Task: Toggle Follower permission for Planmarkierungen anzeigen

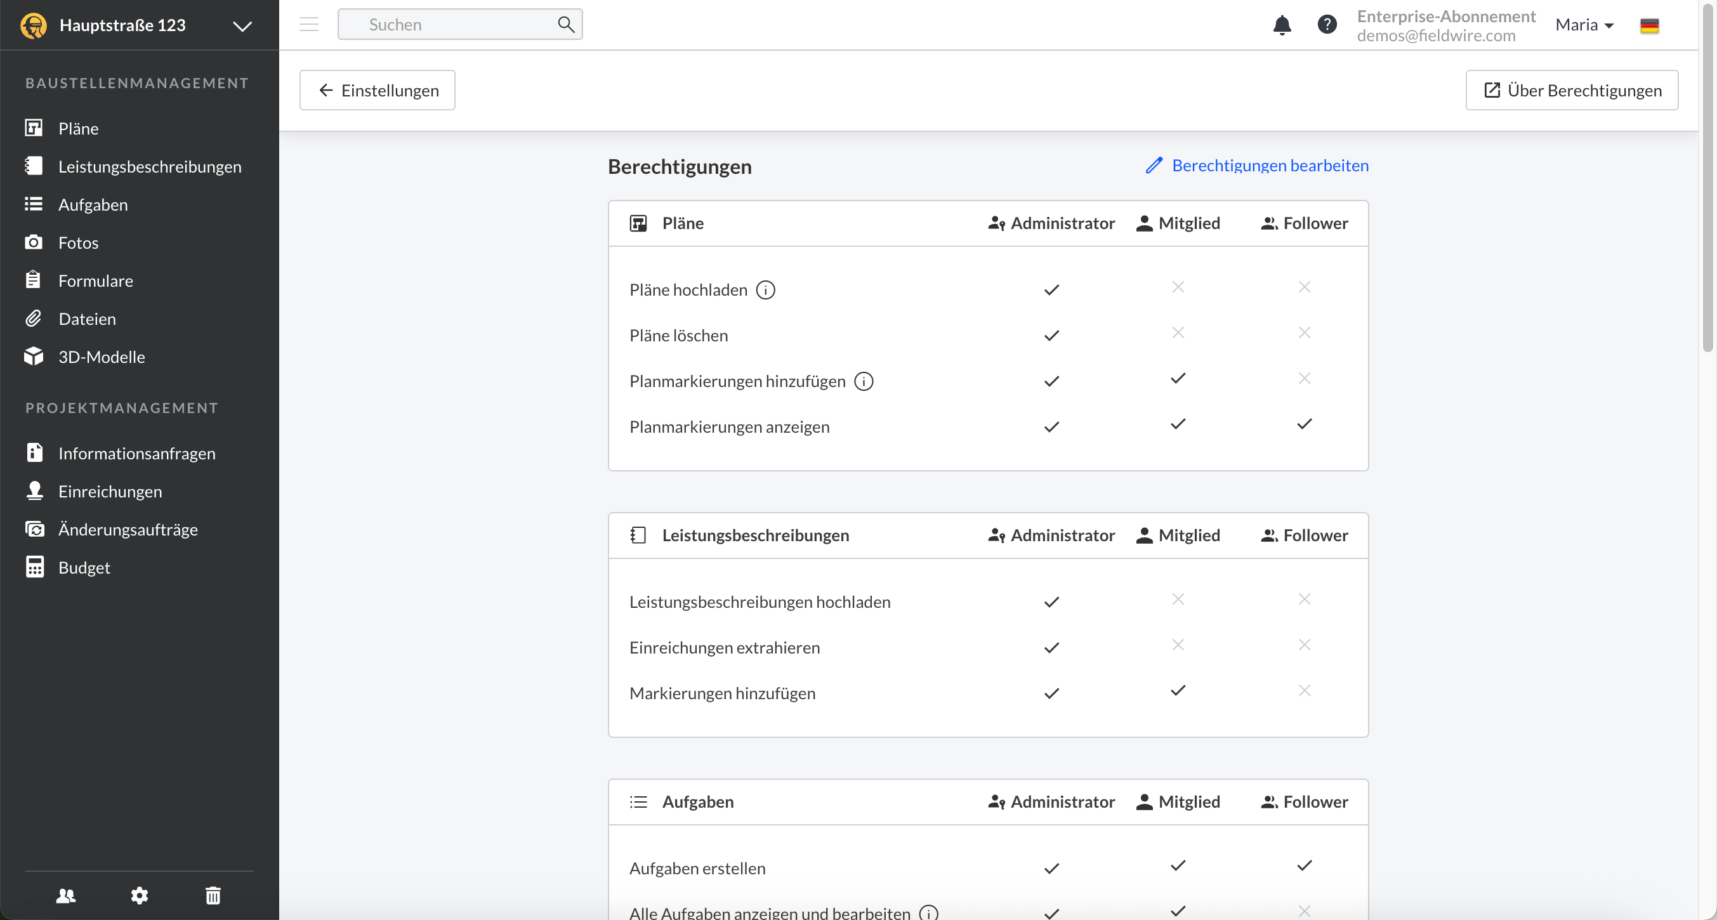Action: click(1305, 424)
